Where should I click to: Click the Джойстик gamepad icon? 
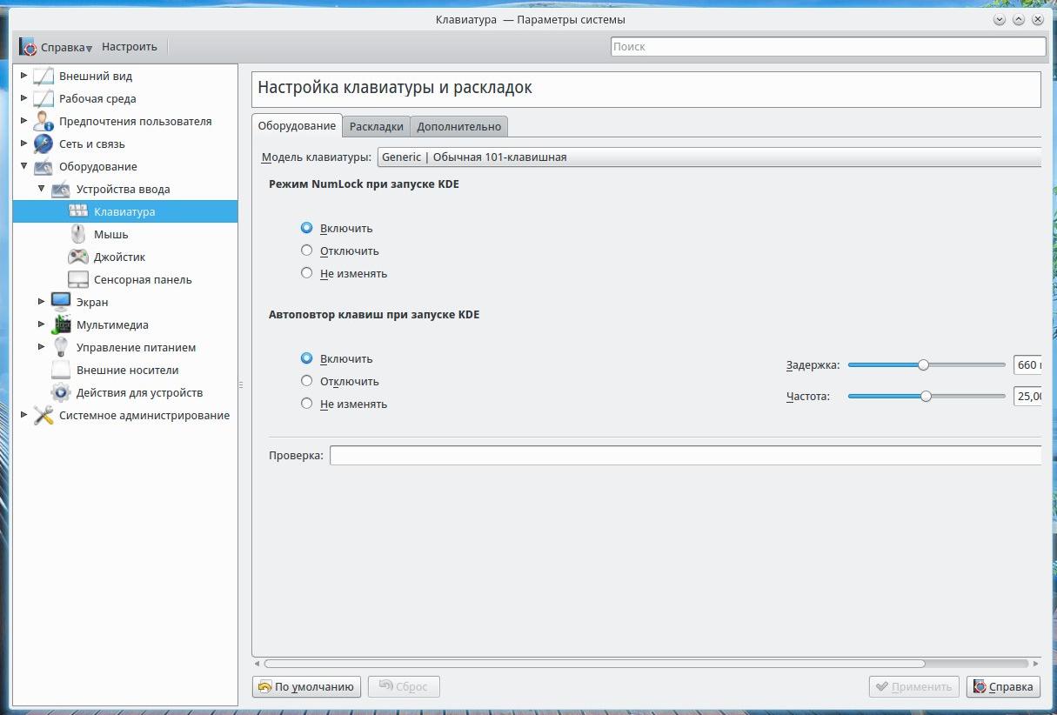[78, 257]
